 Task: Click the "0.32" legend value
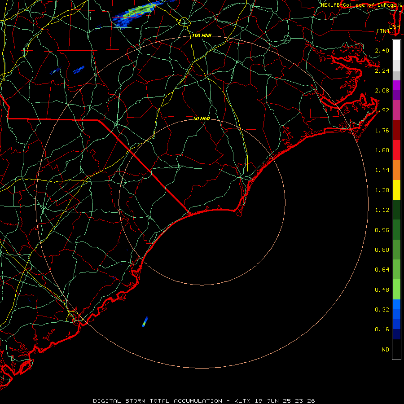click(x=382, y=310)
